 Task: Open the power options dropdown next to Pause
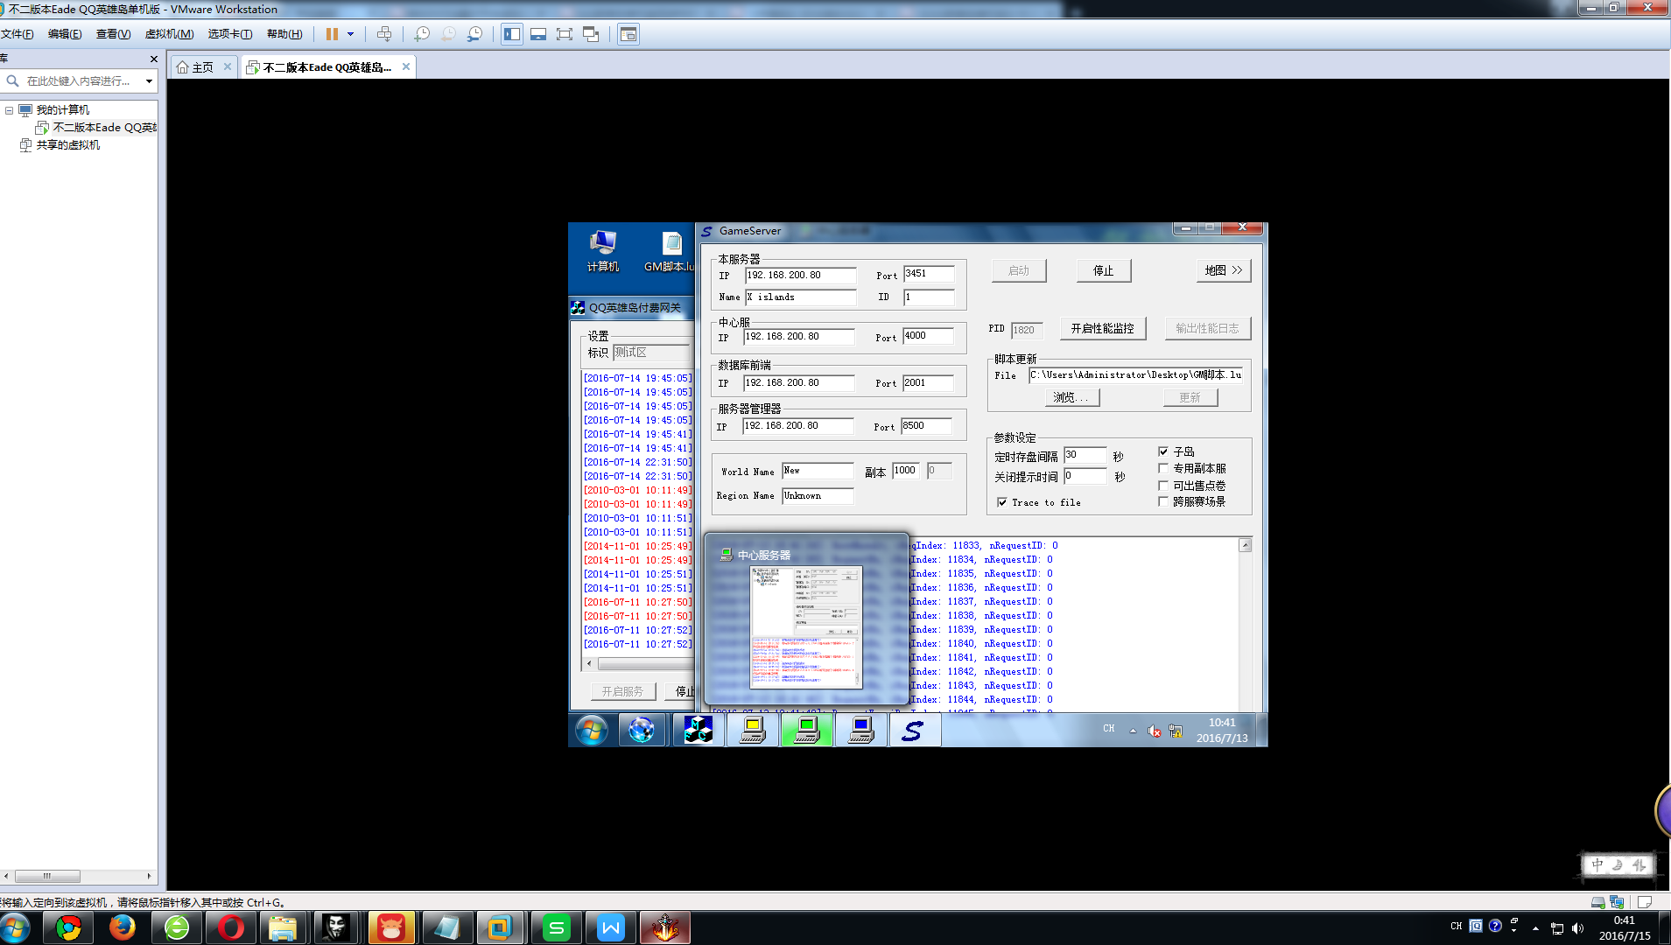[351, 34]
